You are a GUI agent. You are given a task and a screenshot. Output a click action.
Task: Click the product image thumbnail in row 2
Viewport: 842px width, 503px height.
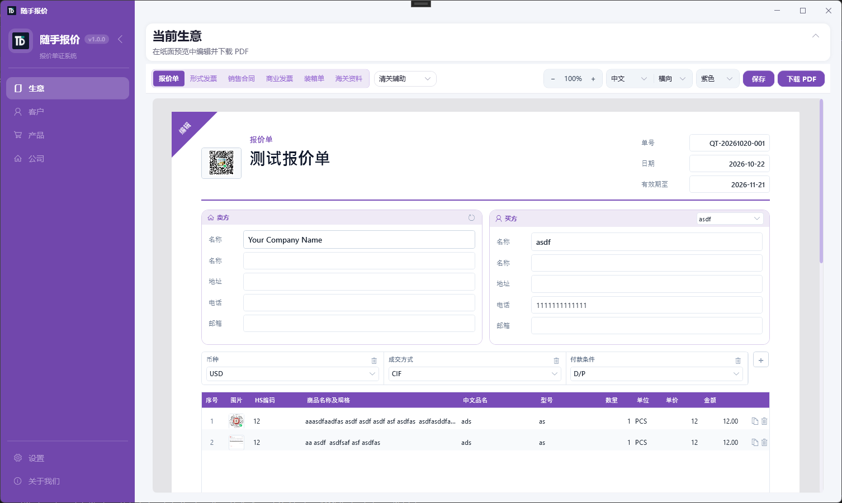236,442
